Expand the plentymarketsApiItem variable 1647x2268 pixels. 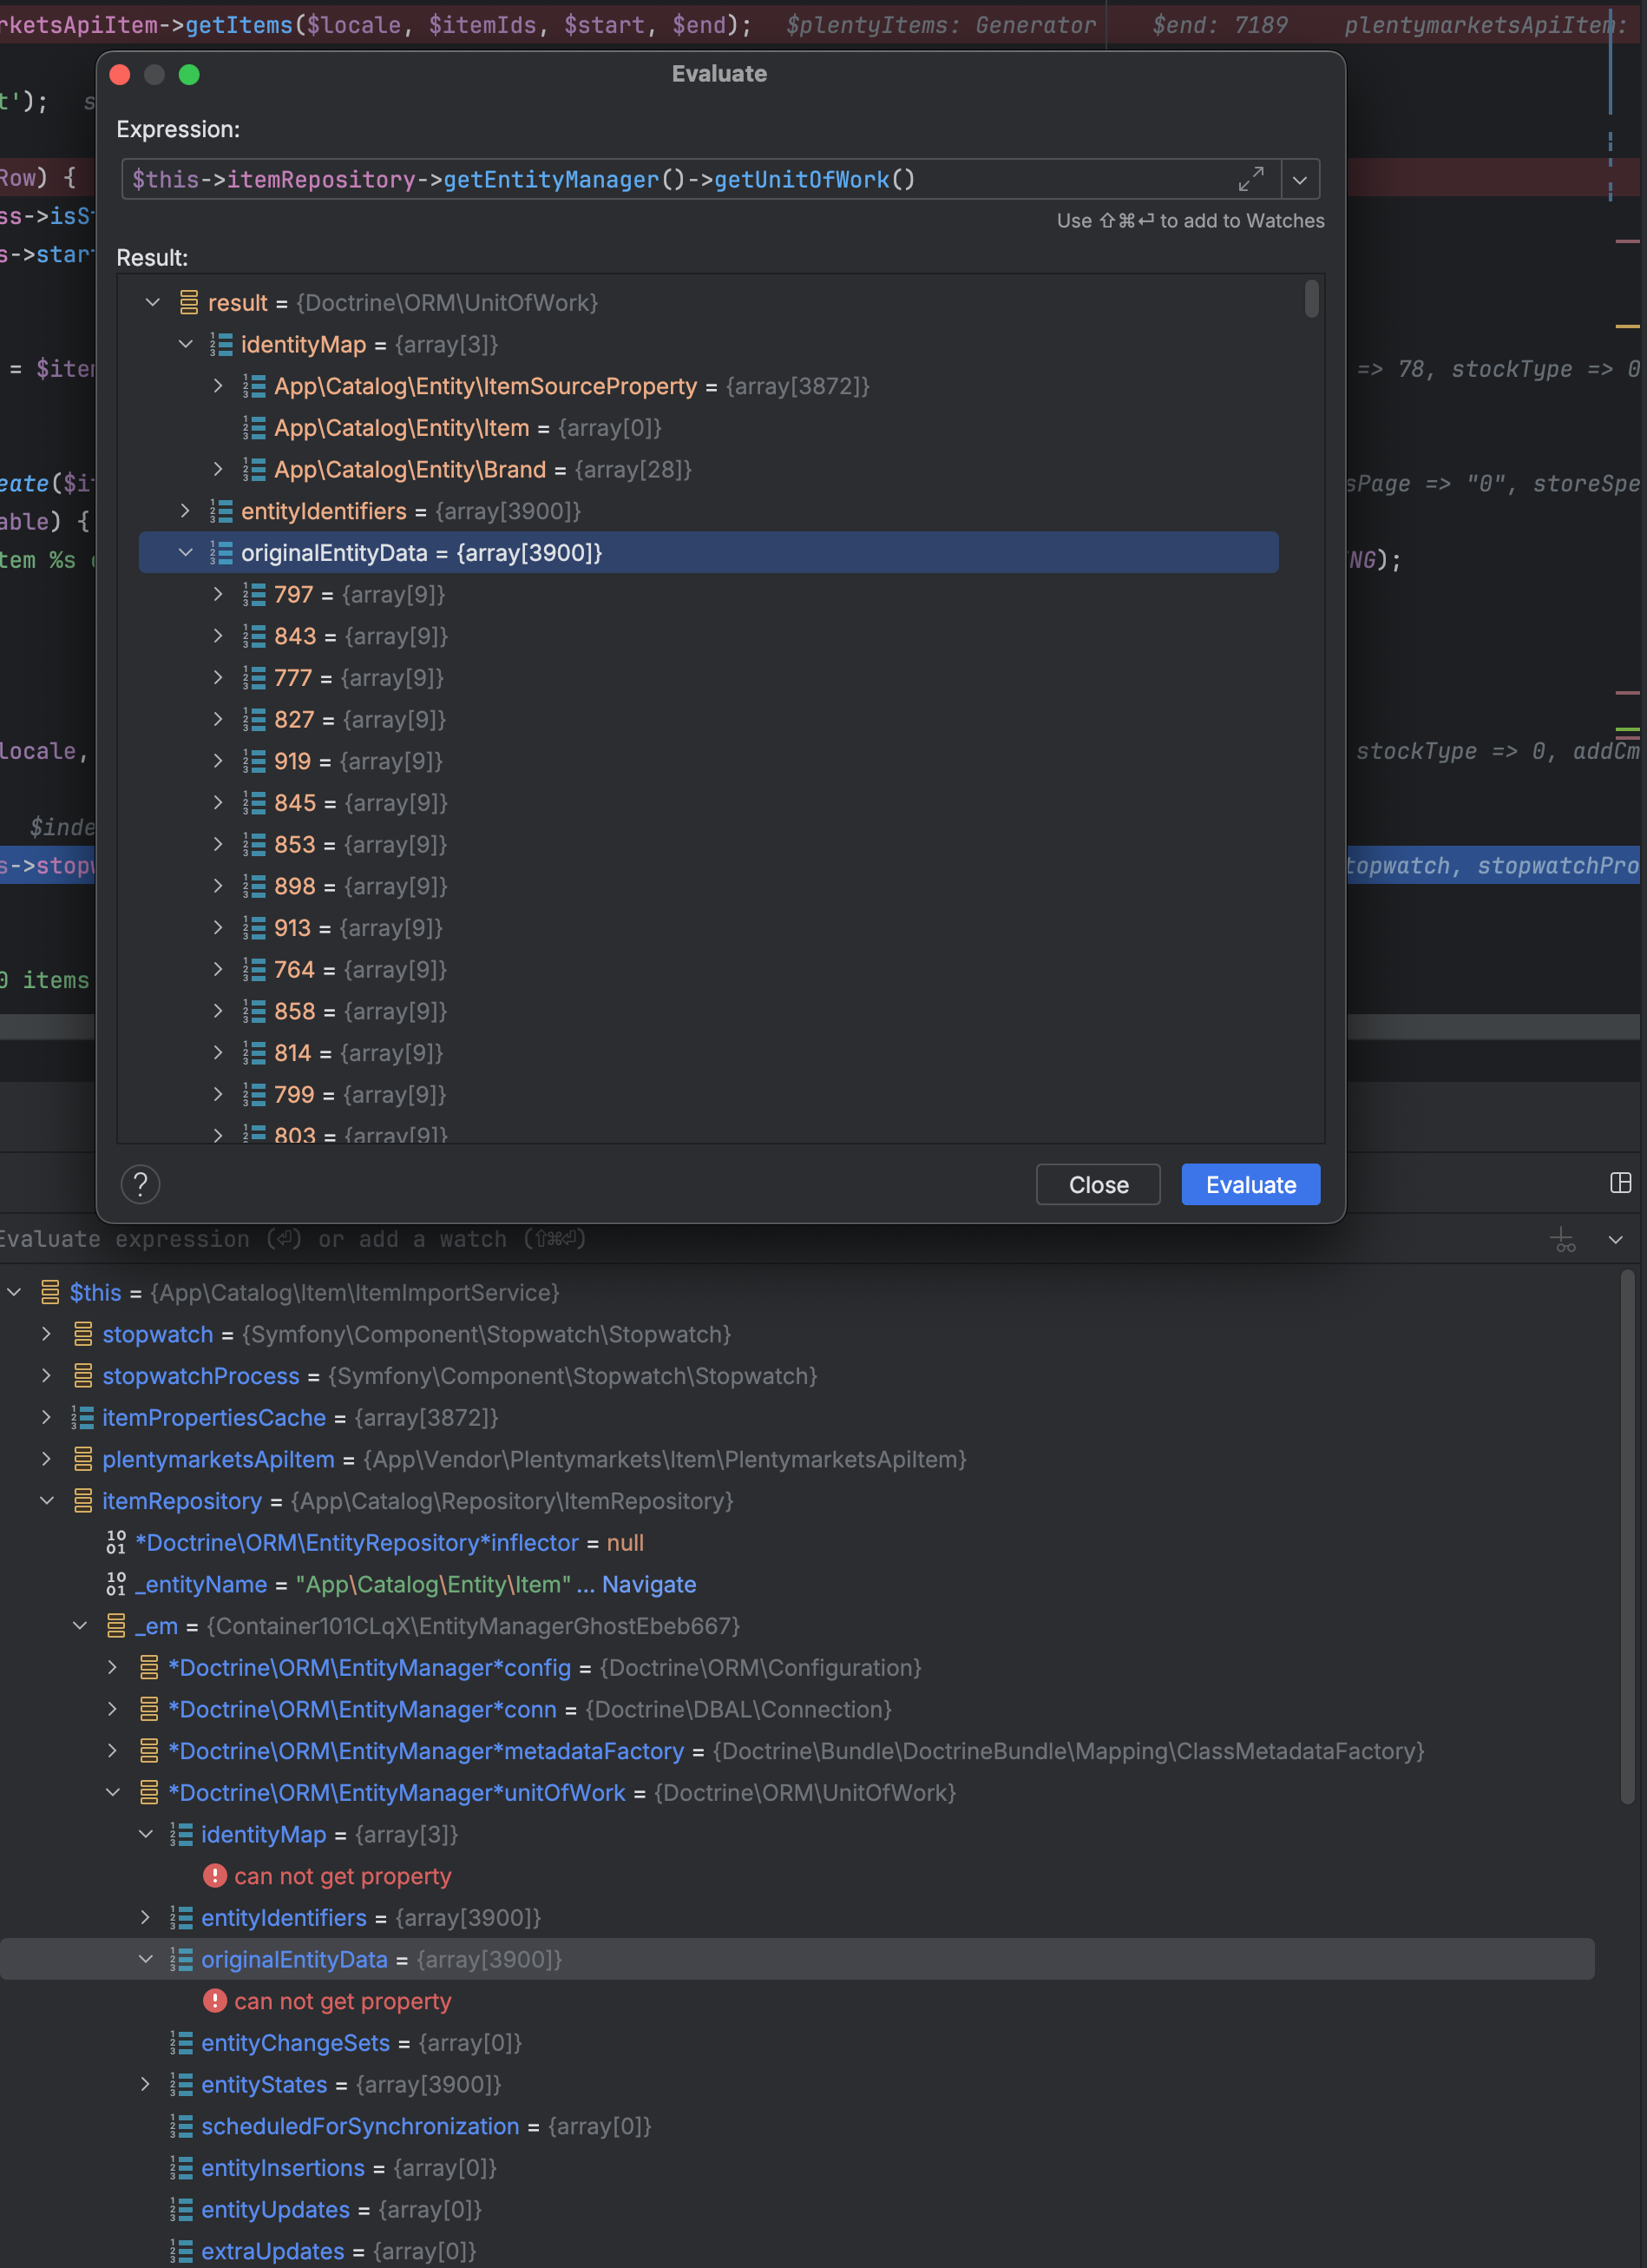tap(47, 1459)
